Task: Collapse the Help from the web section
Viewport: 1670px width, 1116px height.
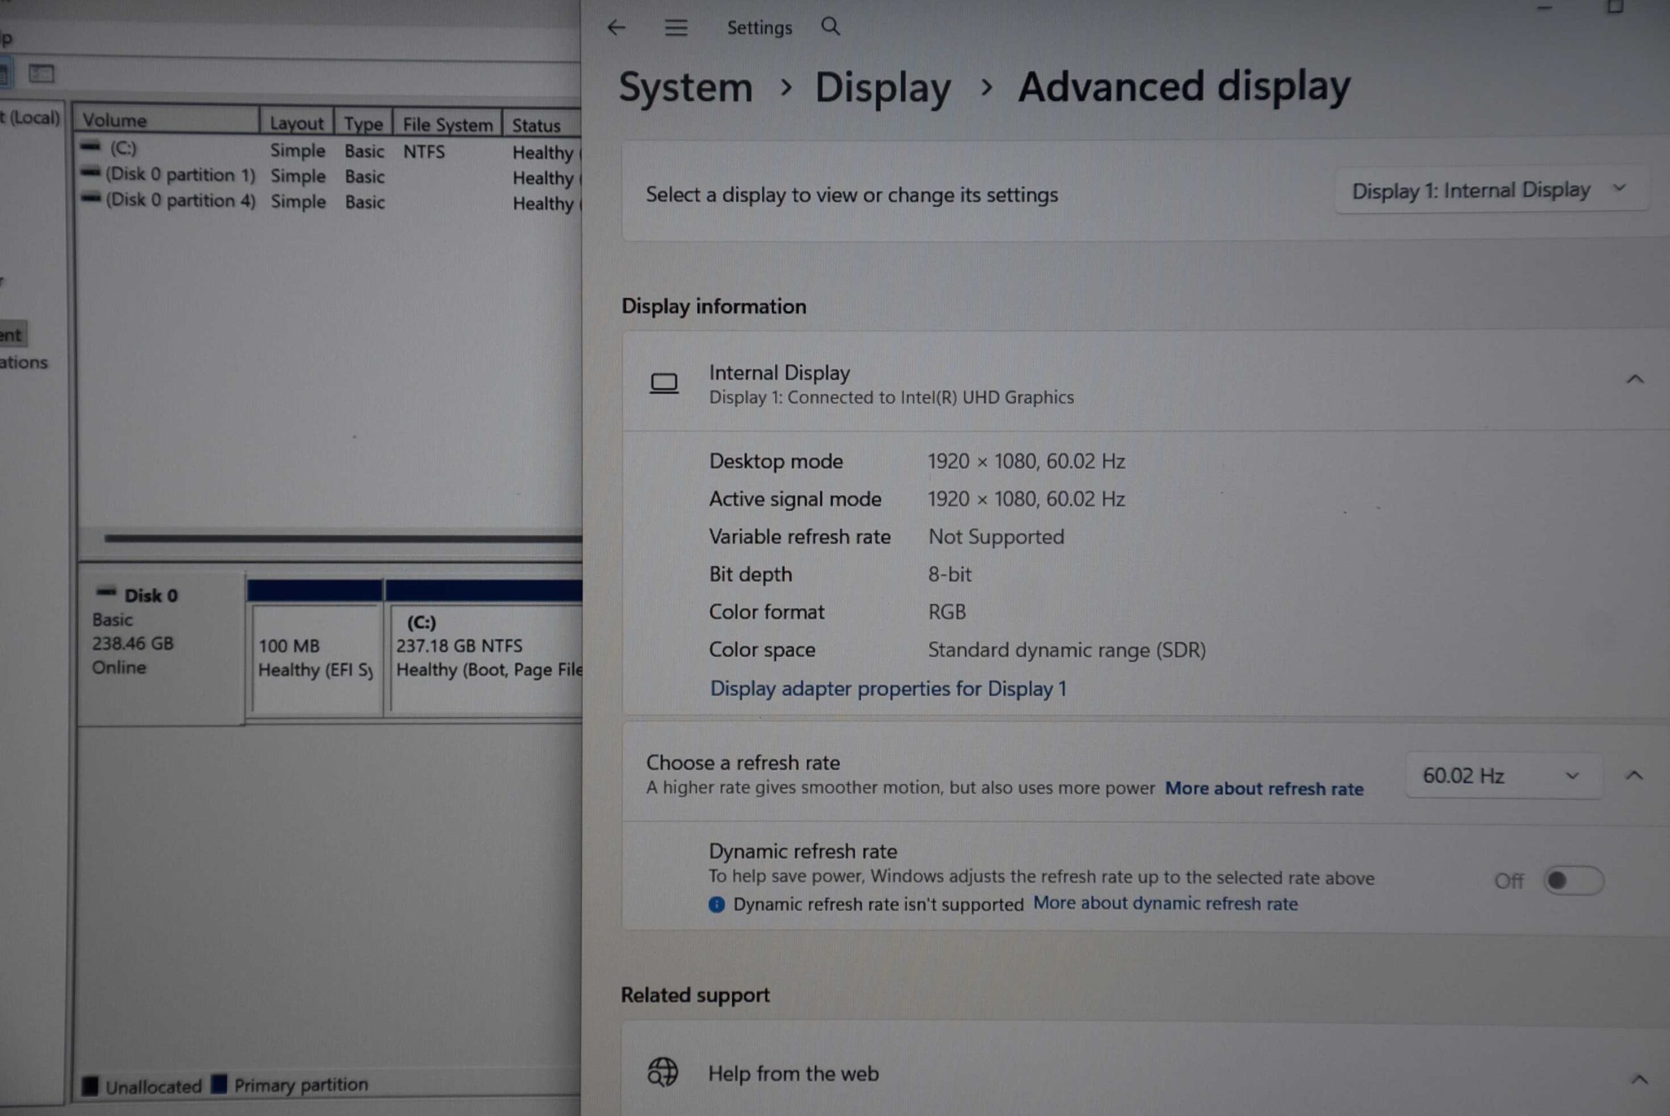Action: point(1639,1079)
